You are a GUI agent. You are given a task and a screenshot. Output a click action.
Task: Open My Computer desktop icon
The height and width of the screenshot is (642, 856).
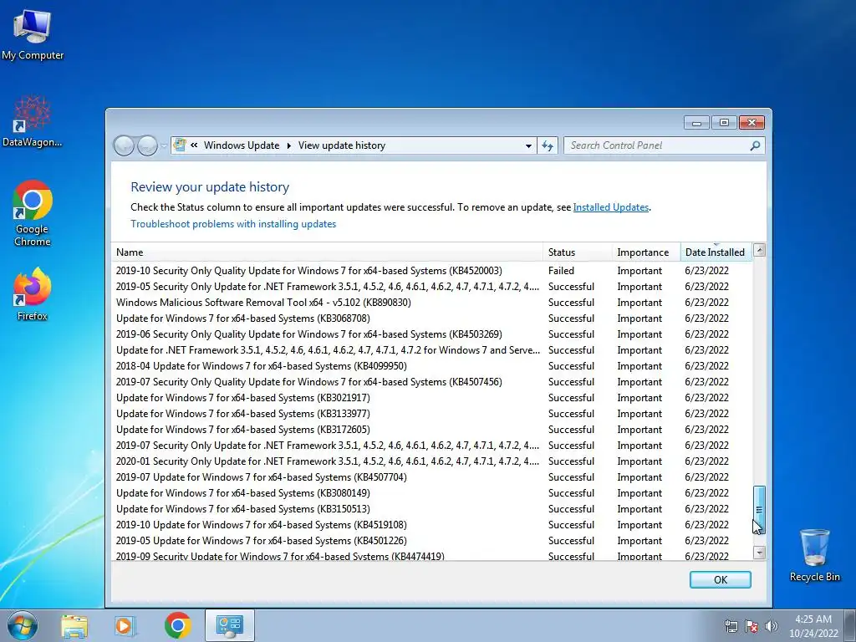coord(33,35)
